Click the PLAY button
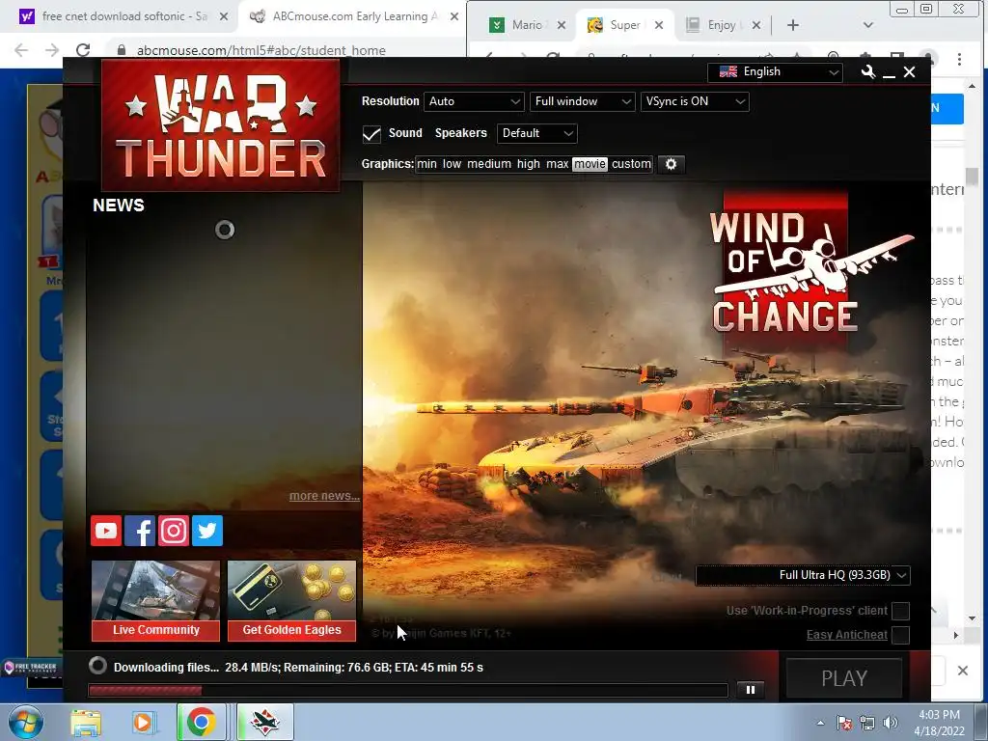 [x=844, y=678]
